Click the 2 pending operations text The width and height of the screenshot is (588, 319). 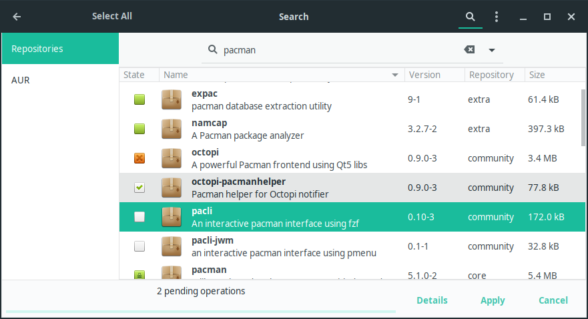201,291
